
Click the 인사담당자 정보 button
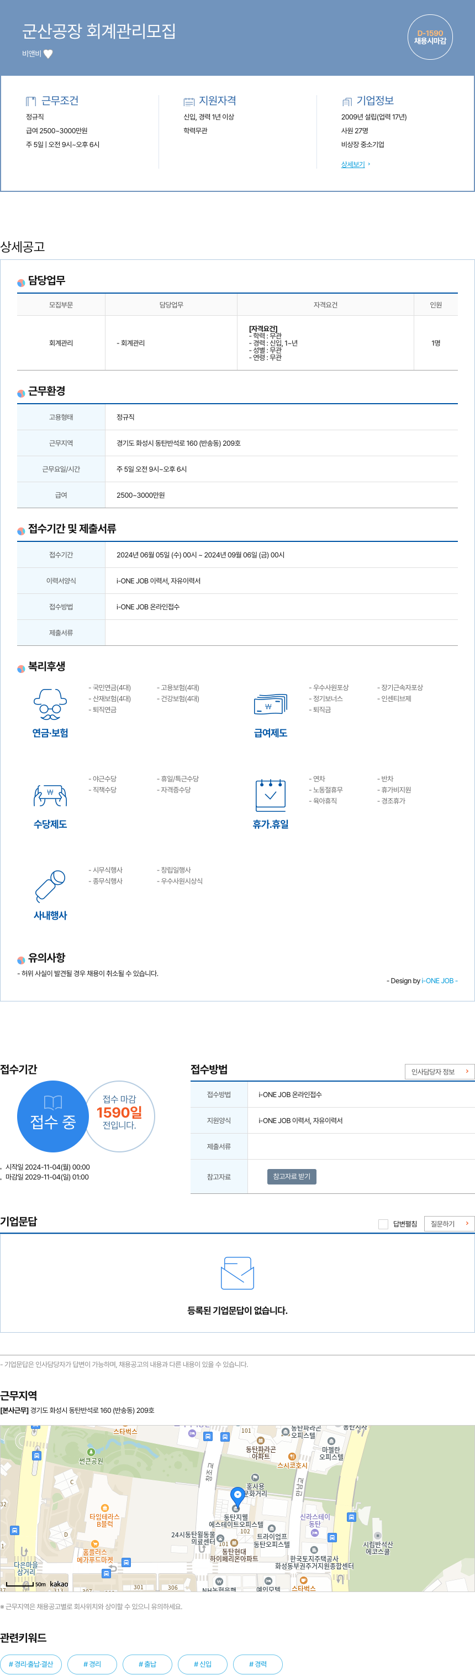pos(439,1072)
